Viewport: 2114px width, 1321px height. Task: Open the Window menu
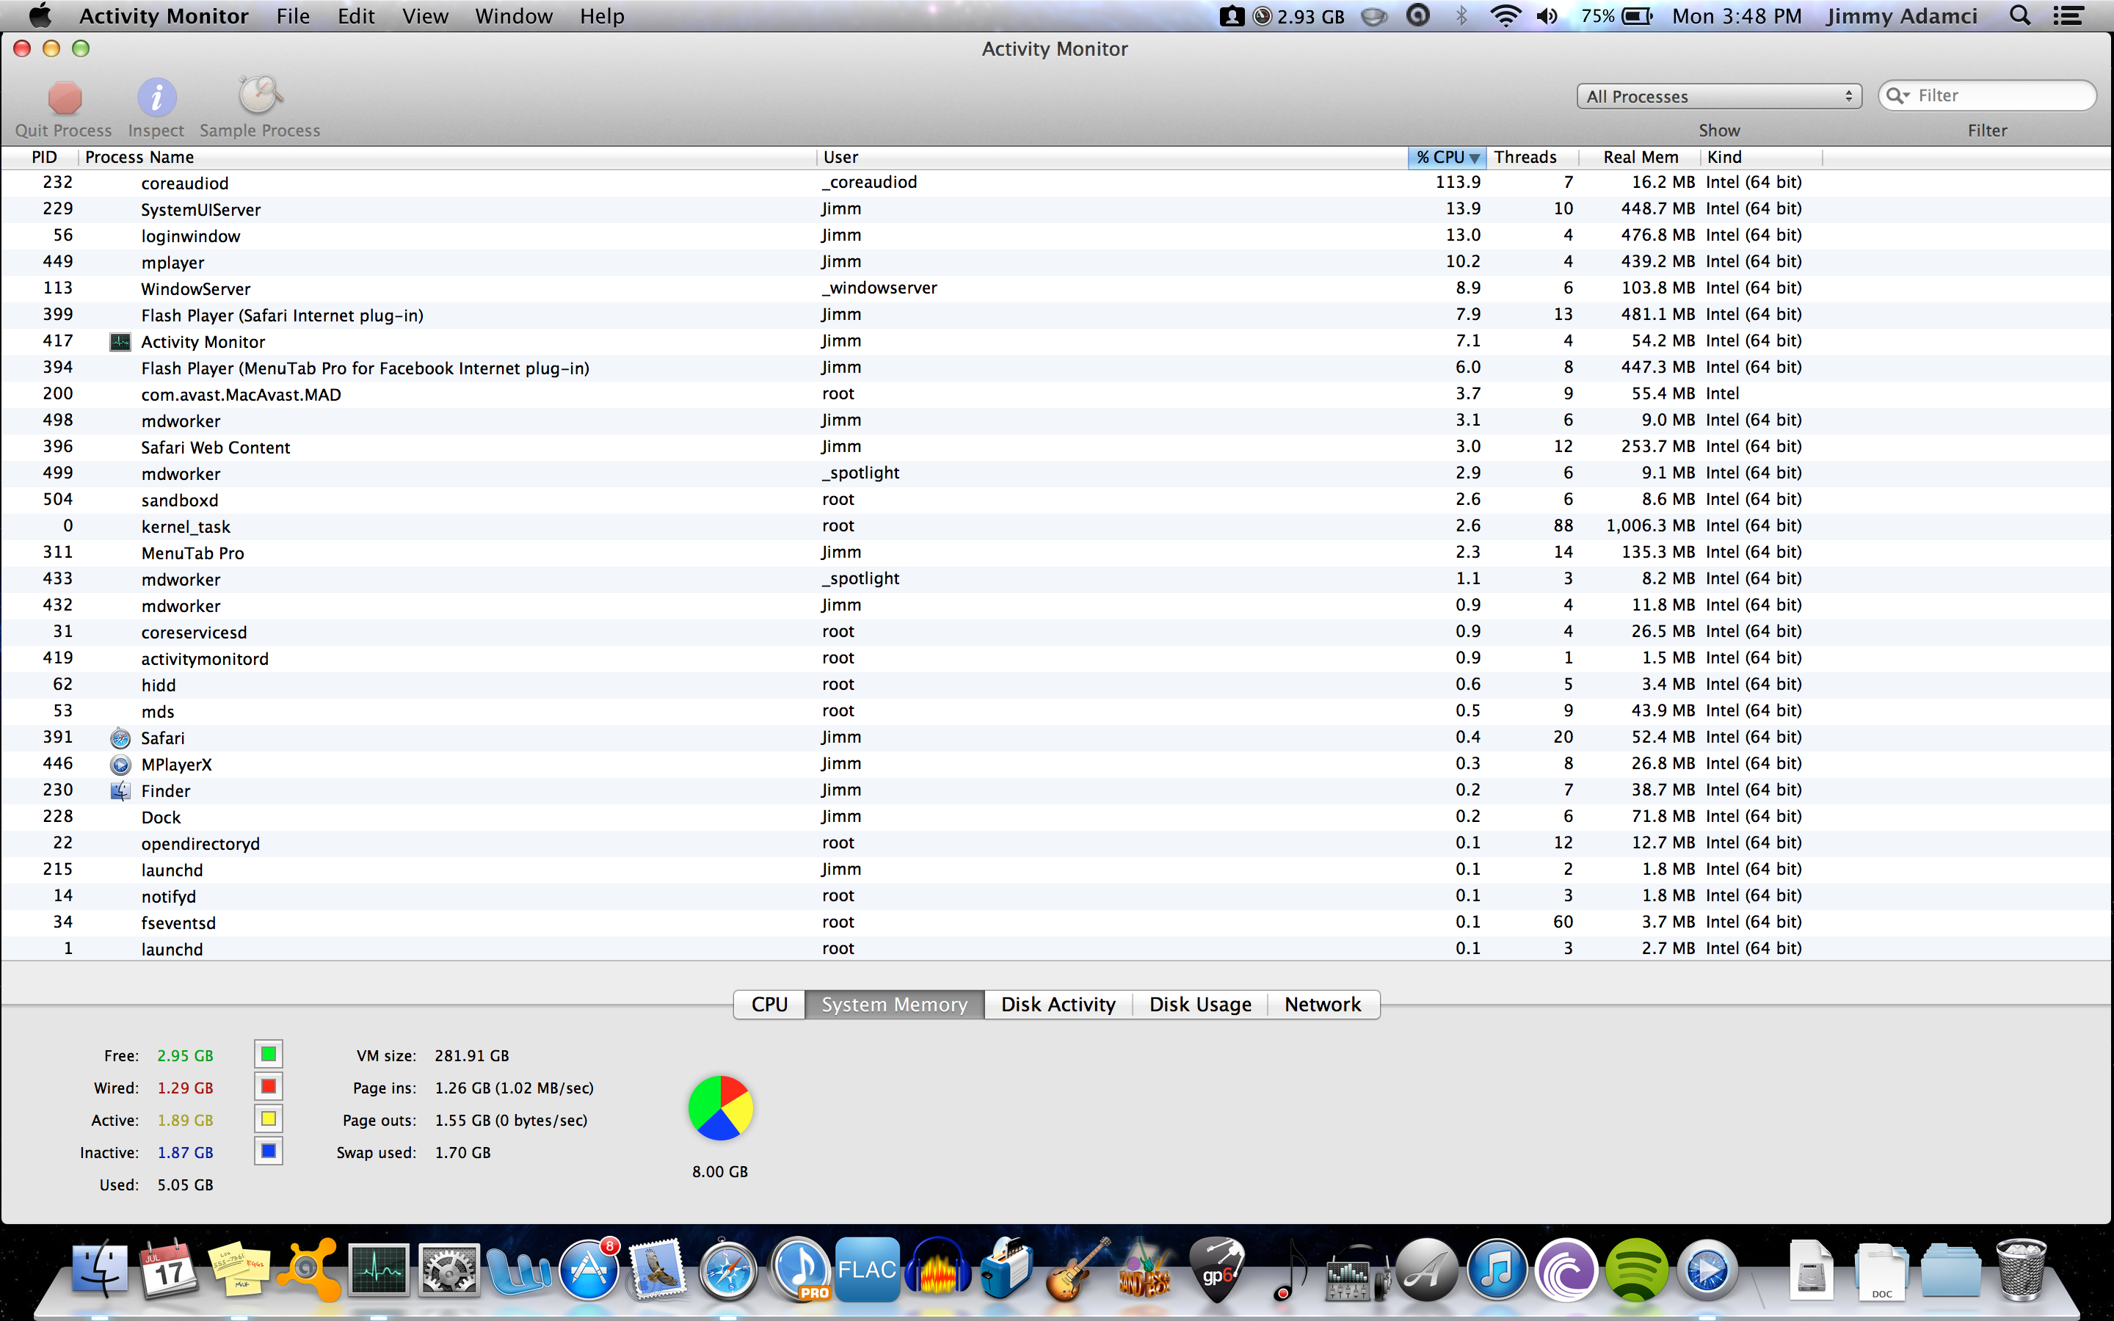514,15
